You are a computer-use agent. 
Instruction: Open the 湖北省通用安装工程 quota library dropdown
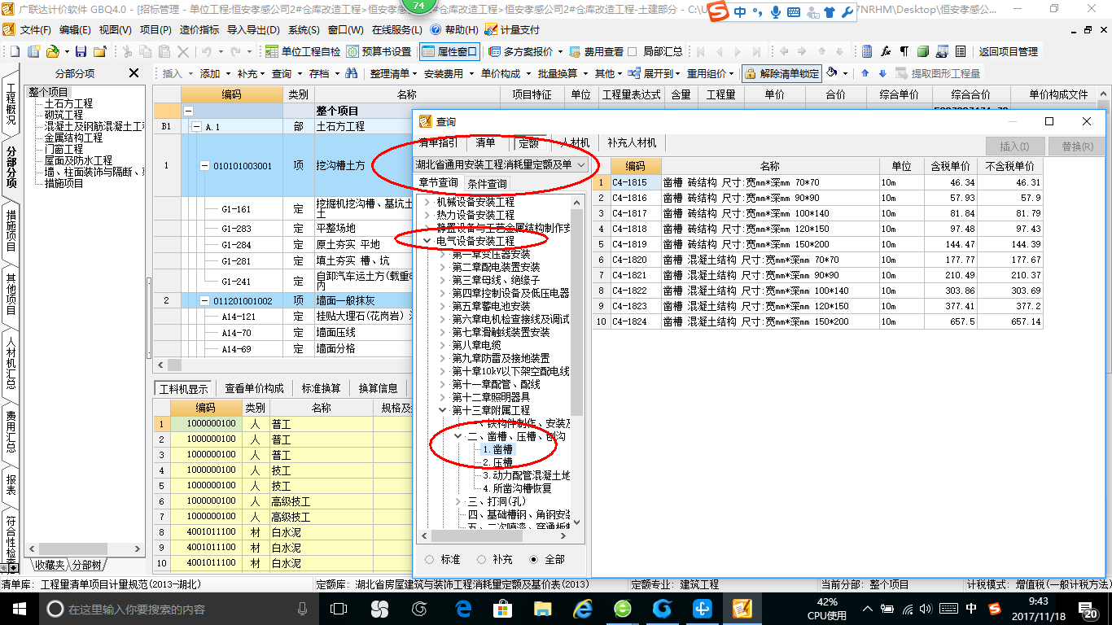tap(500, 164)
